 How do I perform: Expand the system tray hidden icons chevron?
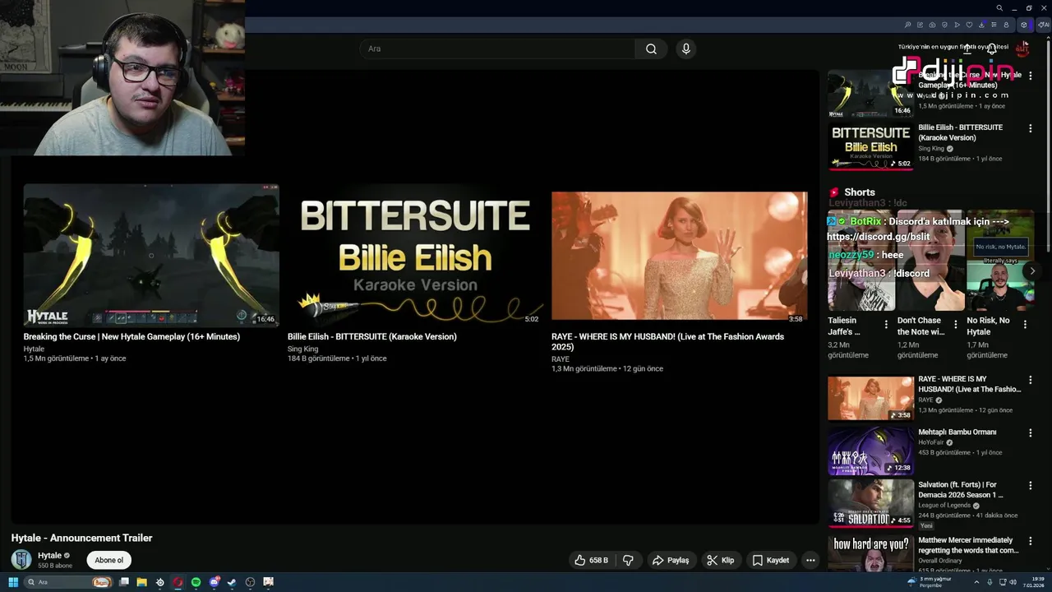tap(976, 582)
